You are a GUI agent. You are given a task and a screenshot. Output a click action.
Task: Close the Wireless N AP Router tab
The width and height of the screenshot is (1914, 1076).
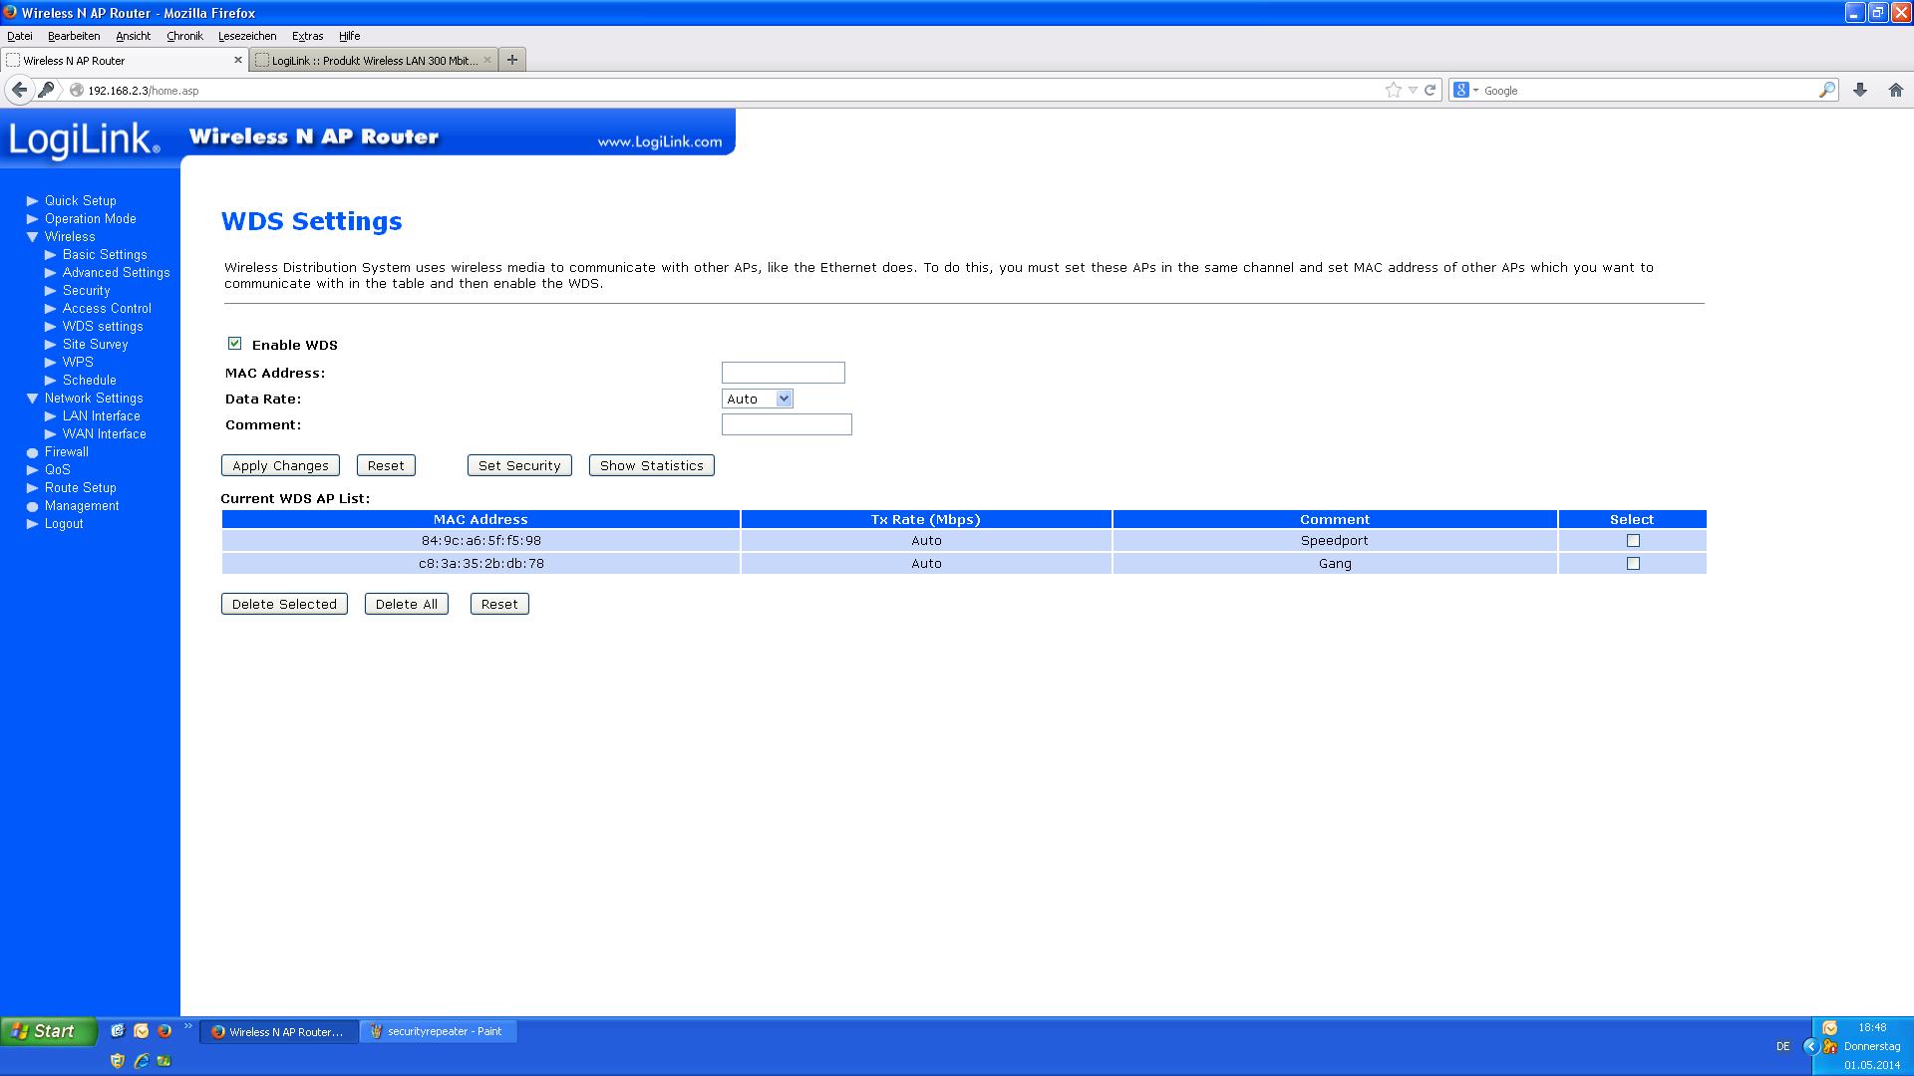coord(238,60)
